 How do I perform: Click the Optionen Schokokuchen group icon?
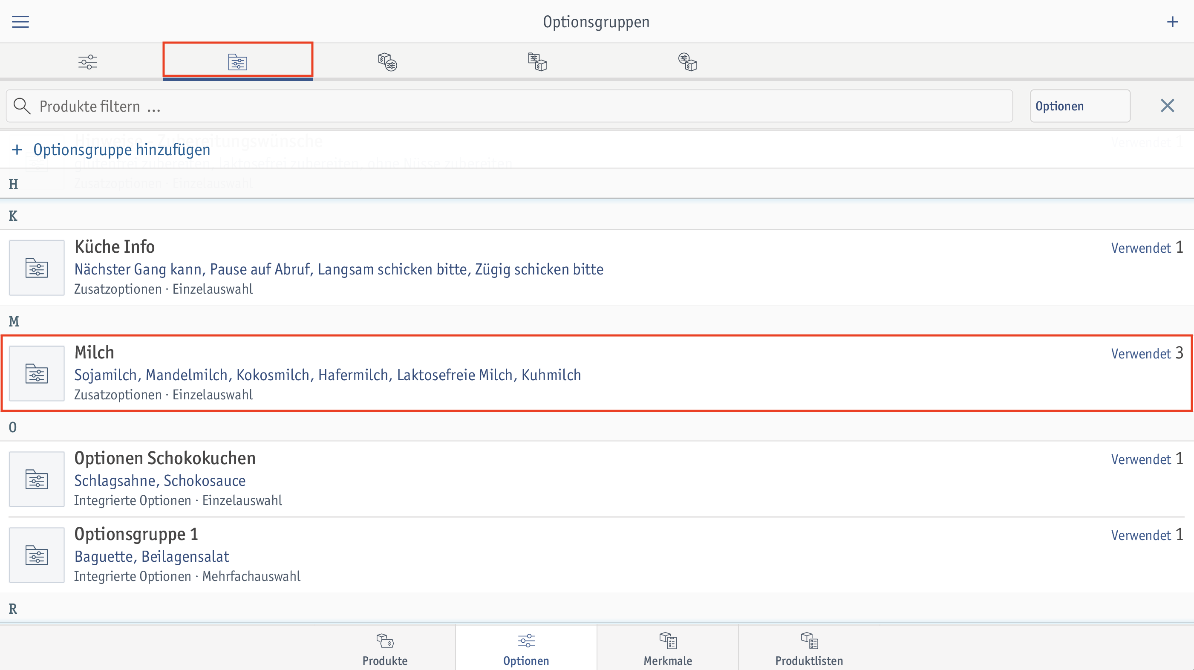37,479
